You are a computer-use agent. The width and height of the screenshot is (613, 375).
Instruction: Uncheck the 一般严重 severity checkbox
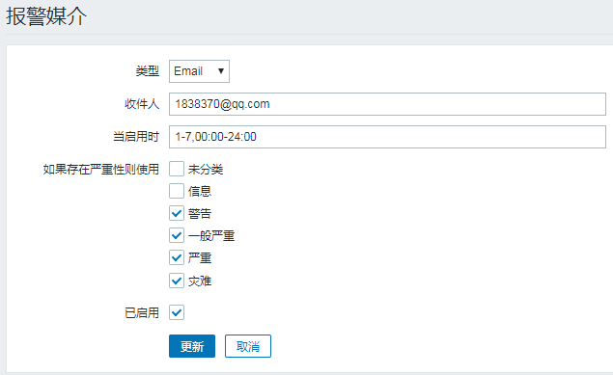pos(177,235)
